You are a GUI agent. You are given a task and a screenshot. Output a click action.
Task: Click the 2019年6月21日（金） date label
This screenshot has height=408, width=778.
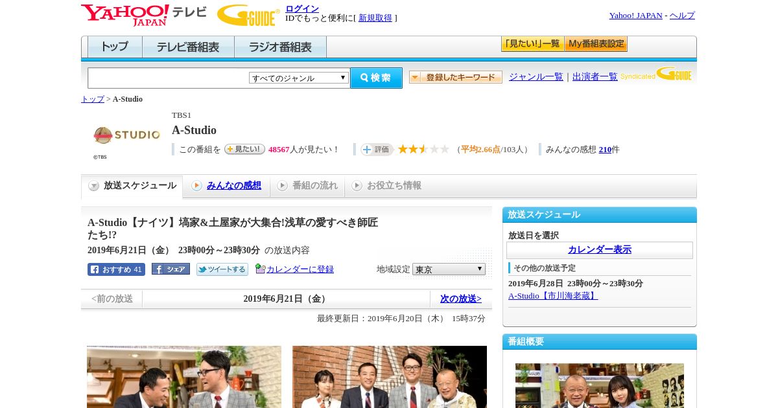point(286,299)
